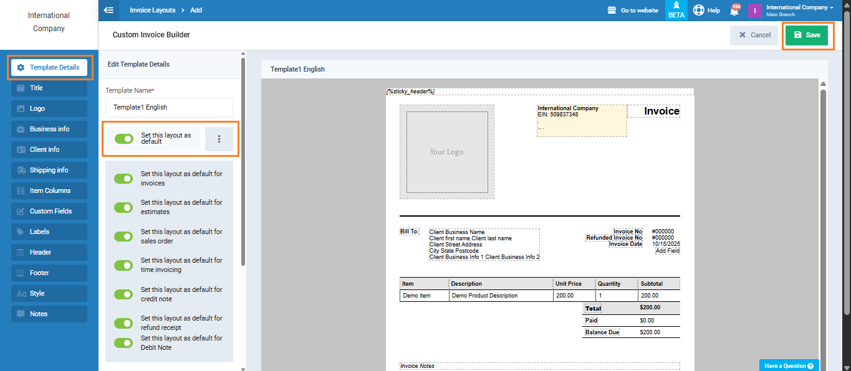Toggle 'Set this layout as default' switch
This screenshot has height=371, width=851.
coord(124,139)
